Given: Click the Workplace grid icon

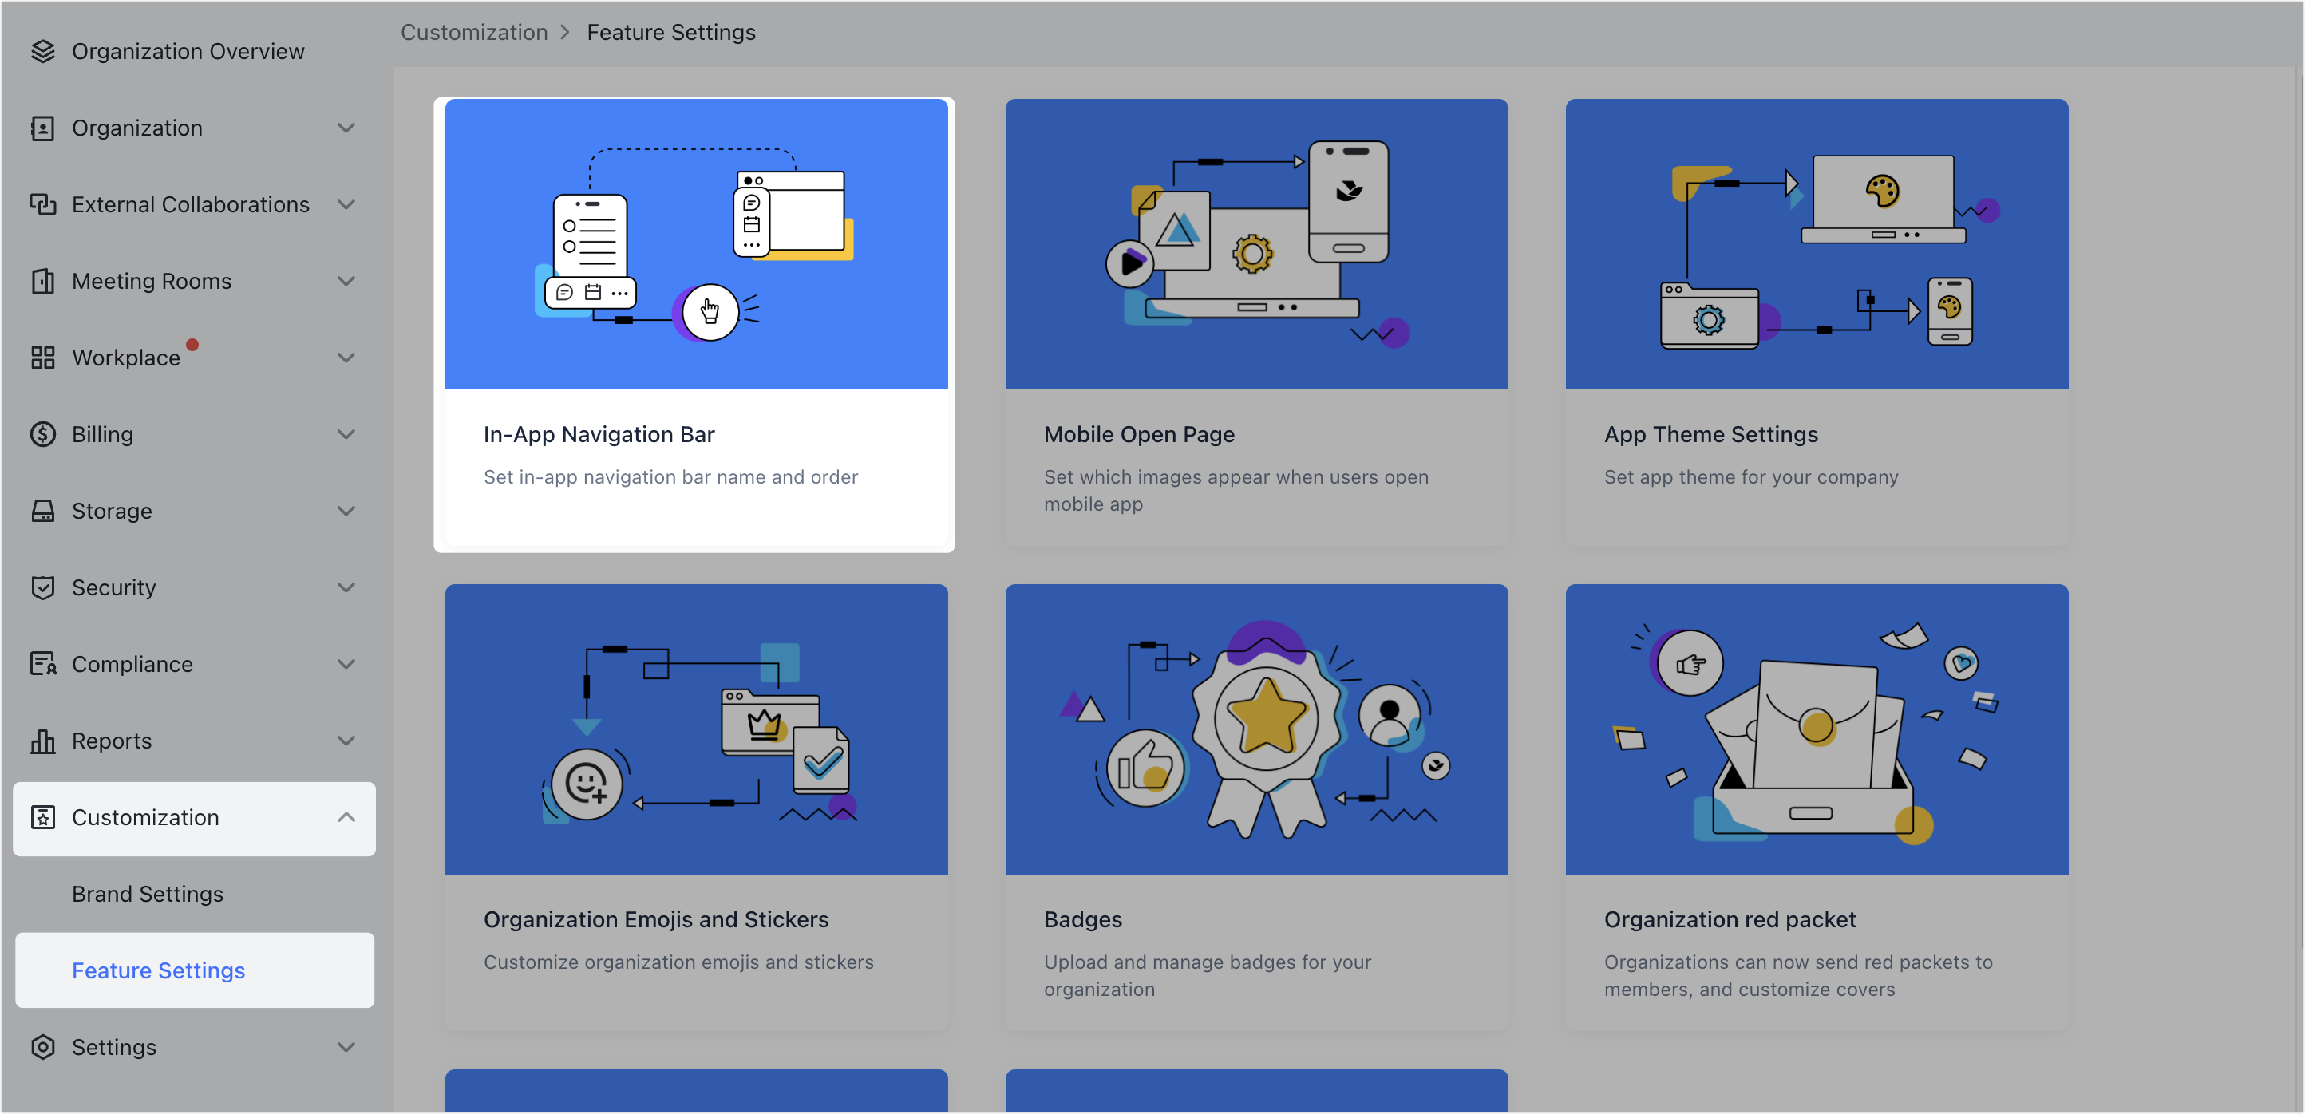Looking at the screenshot, I should pos(42,358).
